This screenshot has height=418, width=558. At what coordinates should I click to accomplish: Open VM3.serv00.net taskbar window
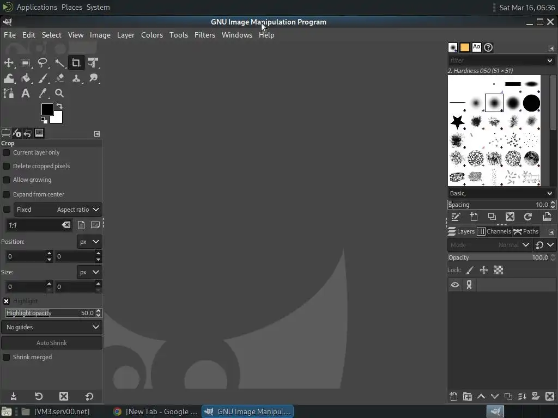coord(55,411)
